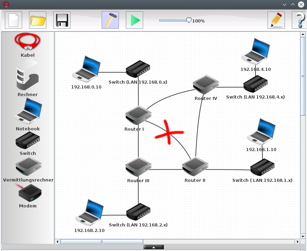
Task: Click the 100% zoom slider handle
Action: [x=189, y=20]
